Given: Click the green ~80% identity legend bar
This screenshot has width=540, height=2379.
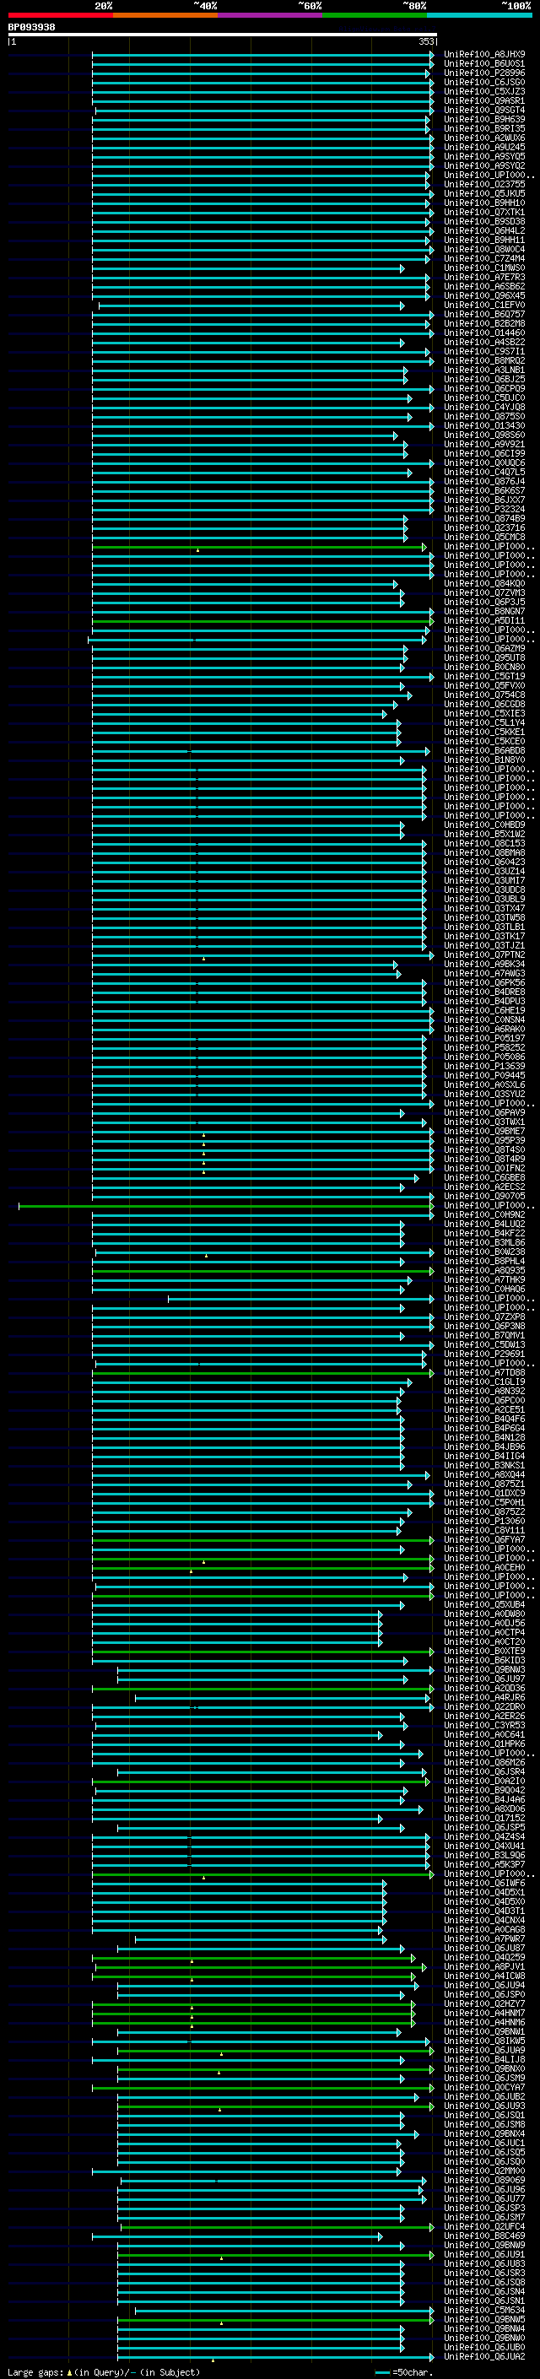Looking at the screenshot, I should [375, 15].
